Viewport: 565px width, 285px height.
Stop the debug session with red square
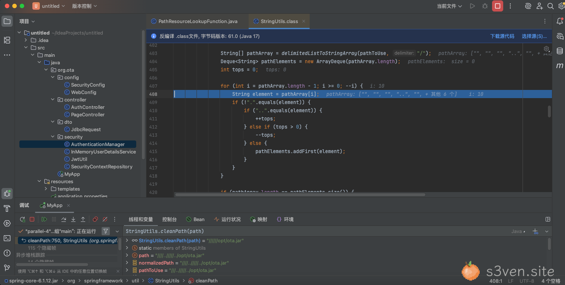coord(32,219)
